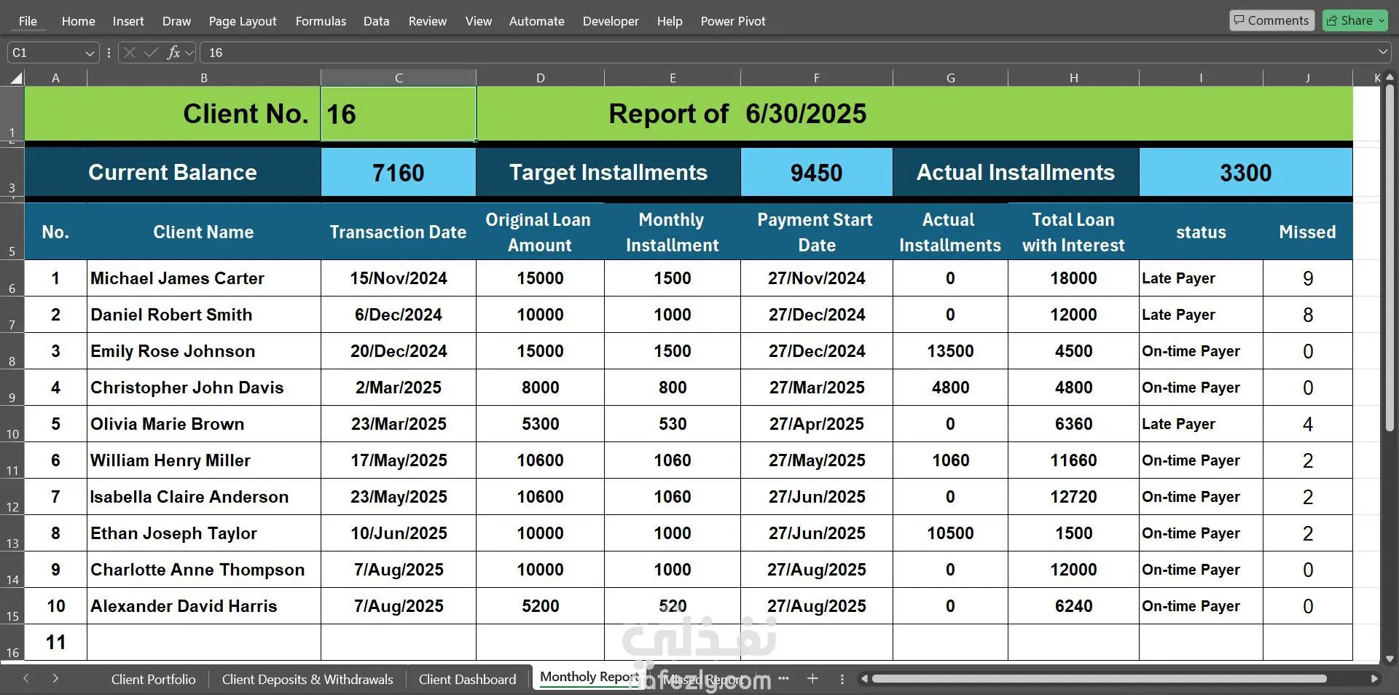Select the Michael James Carter name cell
1399x695 pixels.
tap(204, 278)
